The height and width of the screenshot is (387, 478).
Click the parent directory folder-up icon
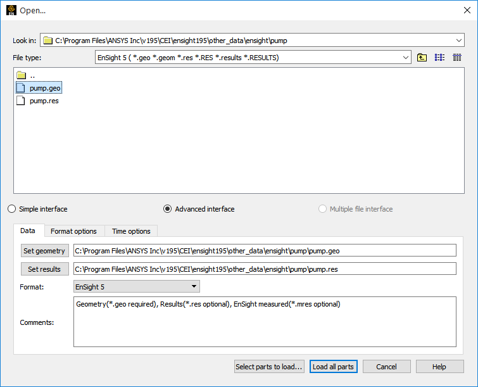[x=422, y=58]
